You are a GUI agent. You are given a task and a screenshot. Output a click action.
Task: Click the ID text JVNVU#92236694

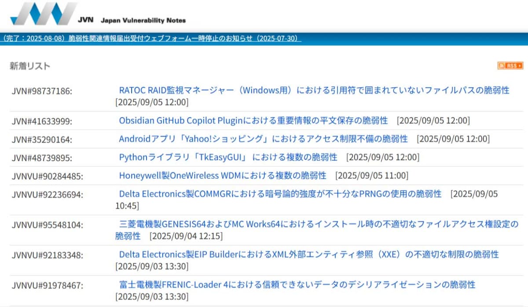click(47, 195)
